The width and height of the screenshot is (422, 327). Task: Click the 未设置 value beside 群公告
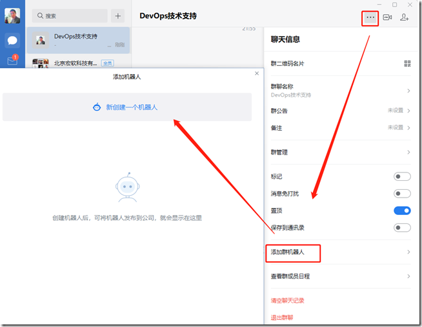pos(396,110)
